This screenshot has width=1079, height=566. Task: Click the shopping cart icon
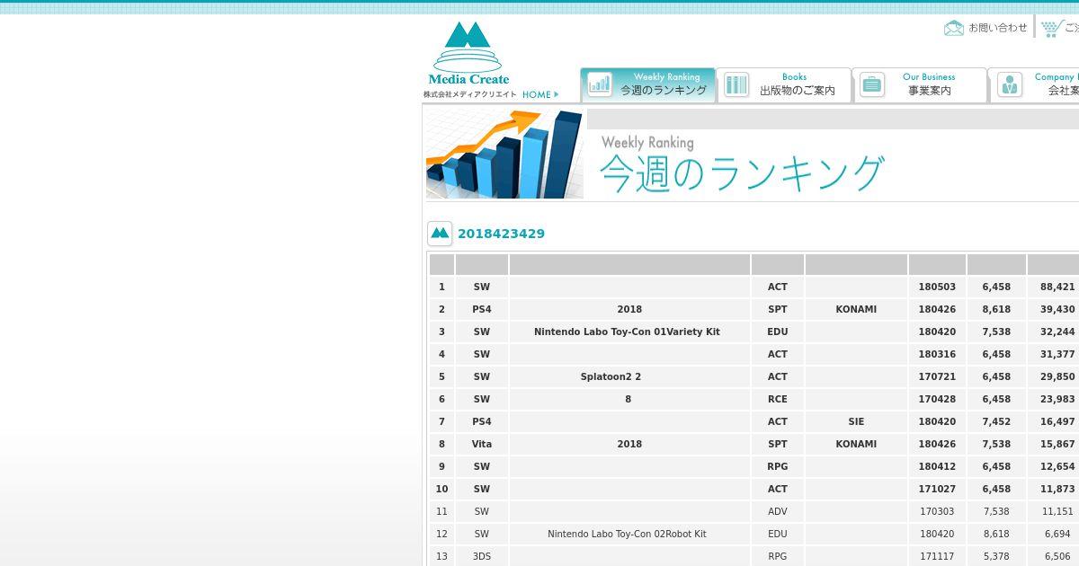pyautogui.click(x=1050, y=28)
